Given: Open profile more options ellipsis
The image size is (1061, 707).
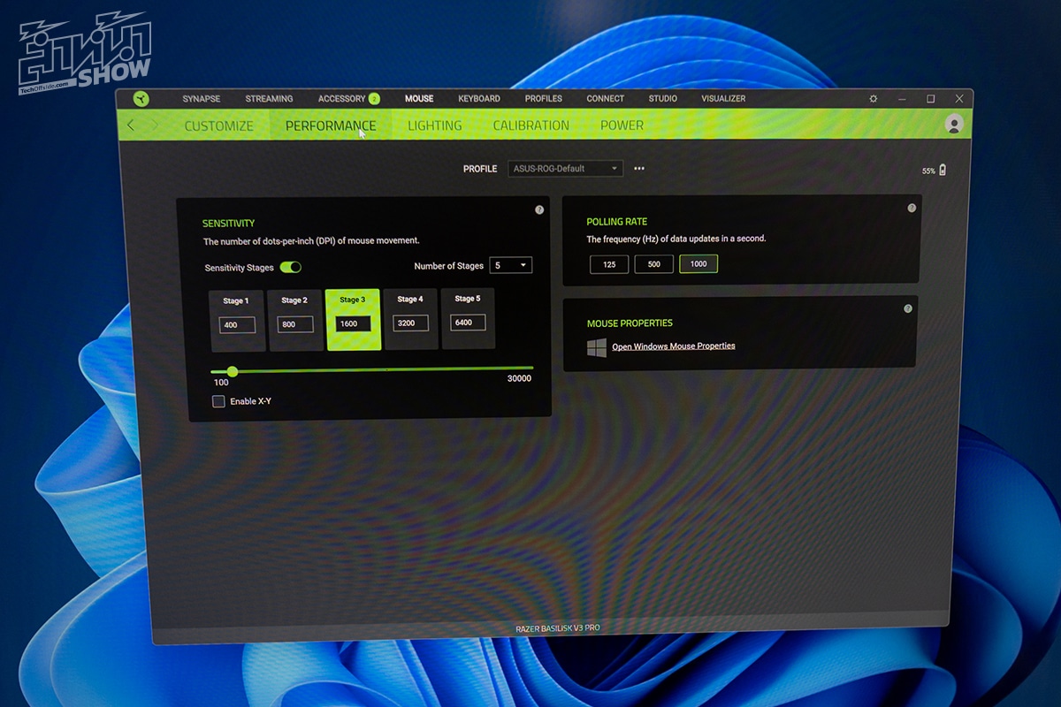Looking at the screenshot, I should [x=639, y=168].
